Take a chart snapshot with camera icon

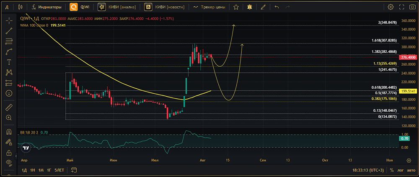click(413, 7)
